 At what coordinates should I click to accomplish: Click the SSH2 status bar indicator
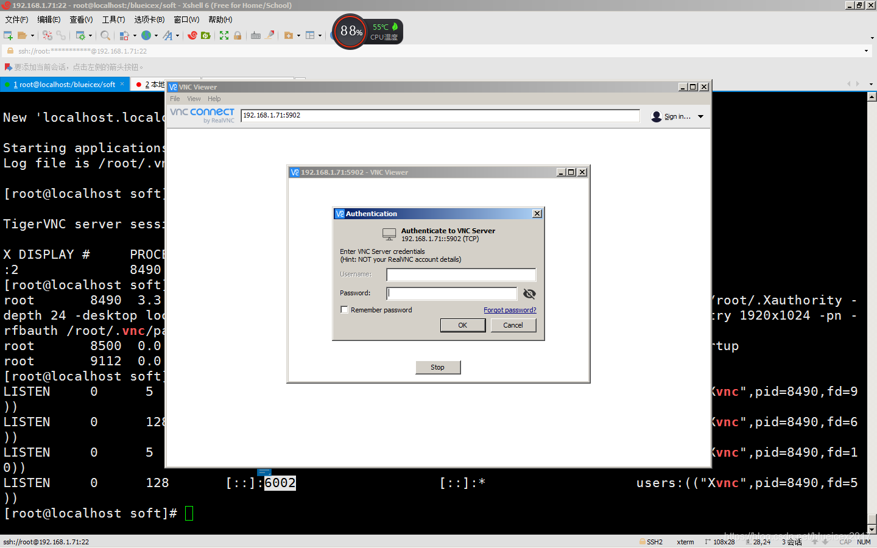(x=650, y=542)
